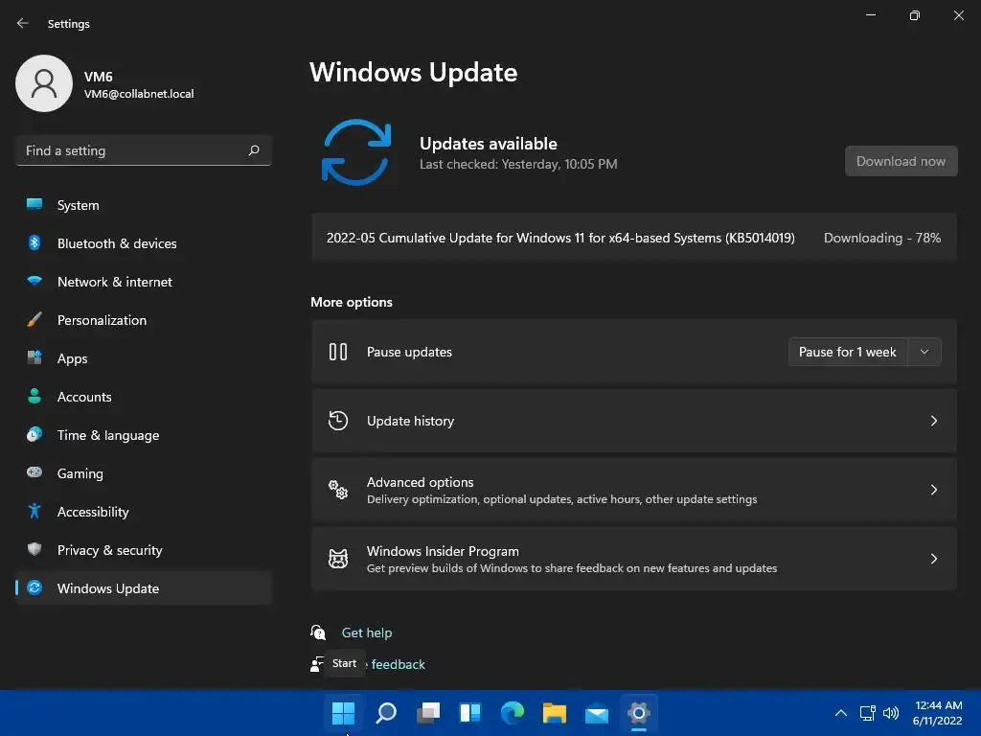Screen dimensions: 981x736
Task: Click the large blue update sync arrows
Action: point(356,152)
